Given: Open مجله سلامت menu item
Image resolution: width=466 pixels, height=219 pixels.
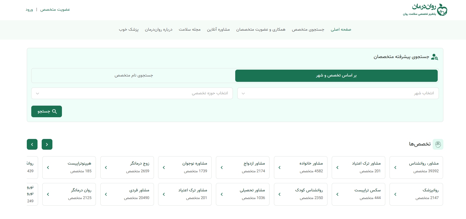Looking at the screenshot, I should click(x=190, y=30).
